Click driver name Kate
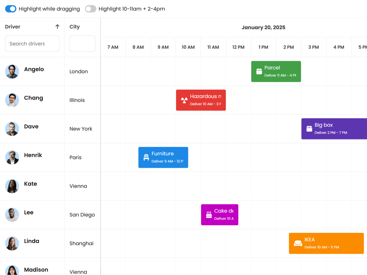 point(30,184)
